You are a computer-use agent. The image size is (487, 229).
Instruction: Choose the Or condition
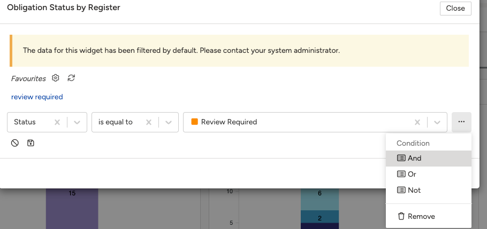(429, 174)
